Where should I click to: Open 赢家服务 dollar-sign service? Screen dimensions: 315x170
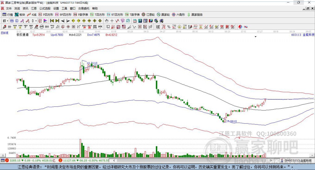195,15
